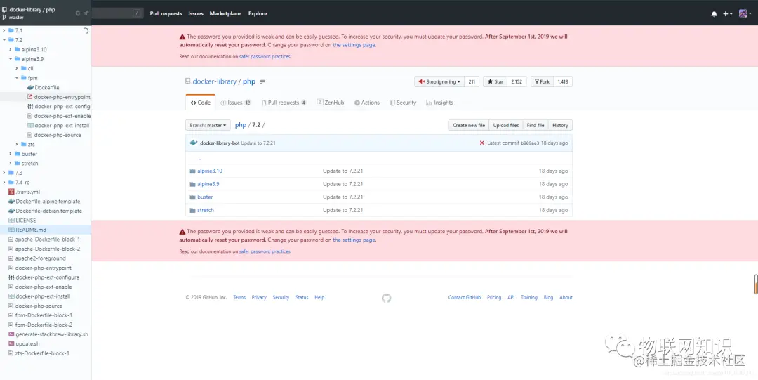Click the update.sh script icon
The image size is (758, 380).
point(12,343)
